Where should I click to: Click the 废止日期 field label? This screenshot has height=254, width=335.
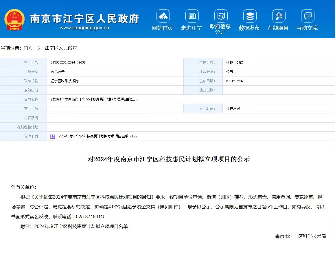pos(207,90)
